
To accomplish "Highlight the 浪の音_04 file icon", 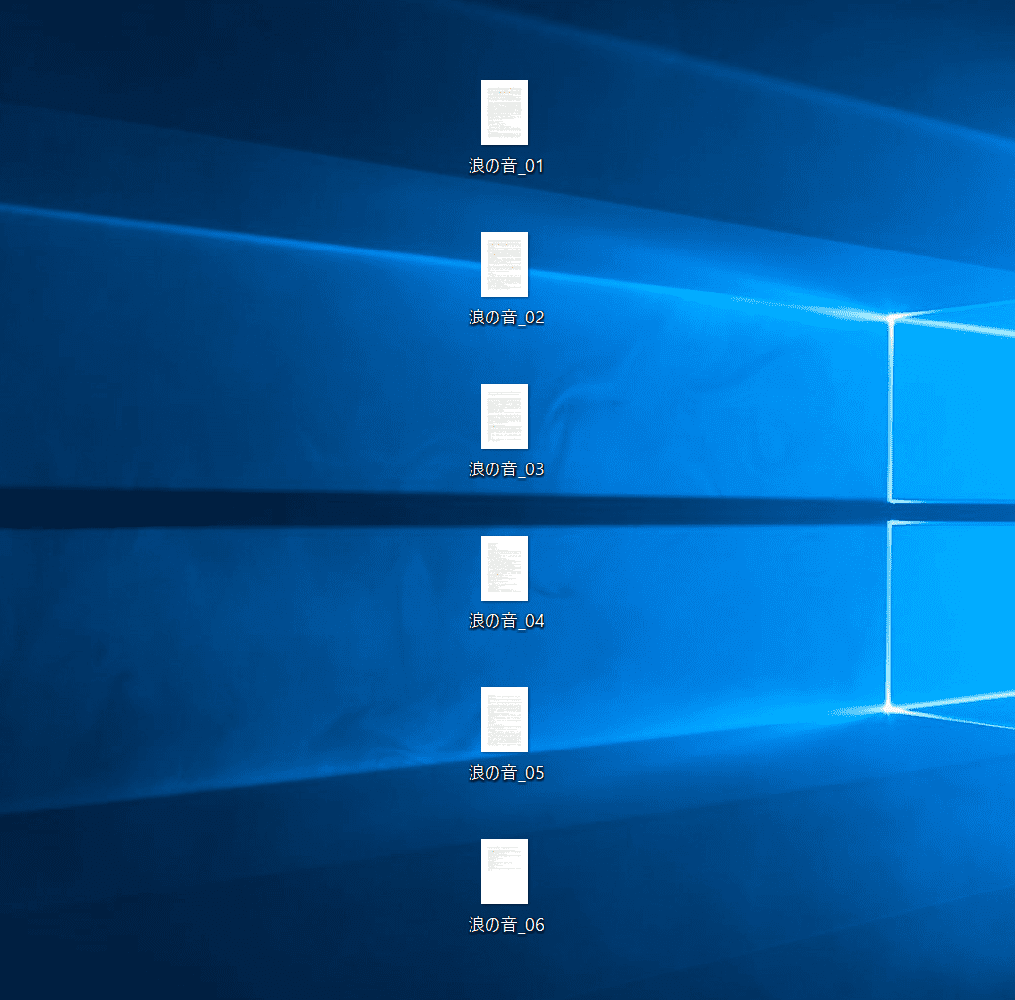I will point(504,568).
